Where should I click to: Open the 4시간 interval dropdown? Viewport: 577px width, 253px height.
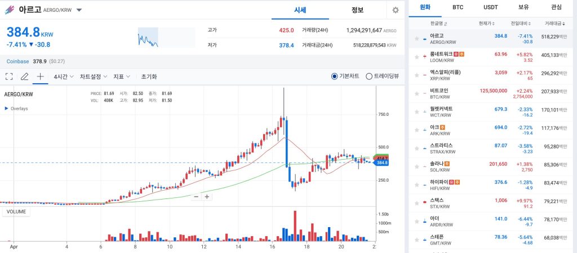[64, 76]
